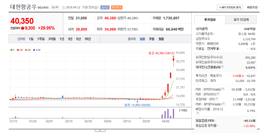This screenshot has height=133, width=263.
Task: Select the 3년 line chart period
Action: (x=70, y=39)
